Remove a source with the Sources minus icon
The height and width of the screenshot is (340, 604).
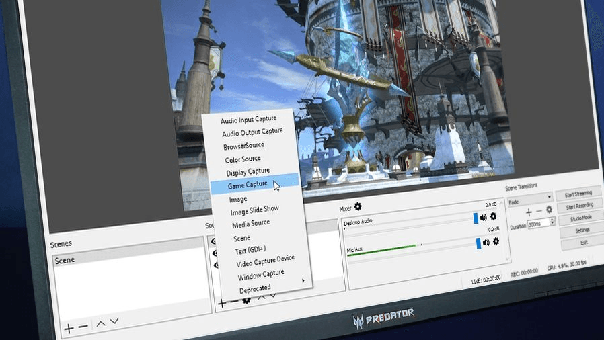coord(234,302)
